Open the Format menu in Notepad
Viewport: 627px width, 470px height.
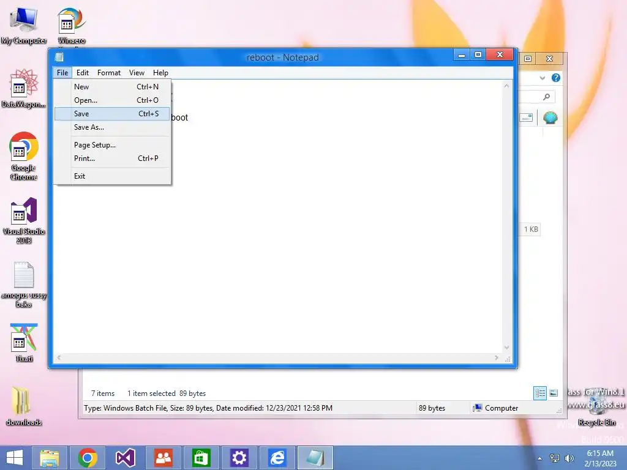pos(109,73)
